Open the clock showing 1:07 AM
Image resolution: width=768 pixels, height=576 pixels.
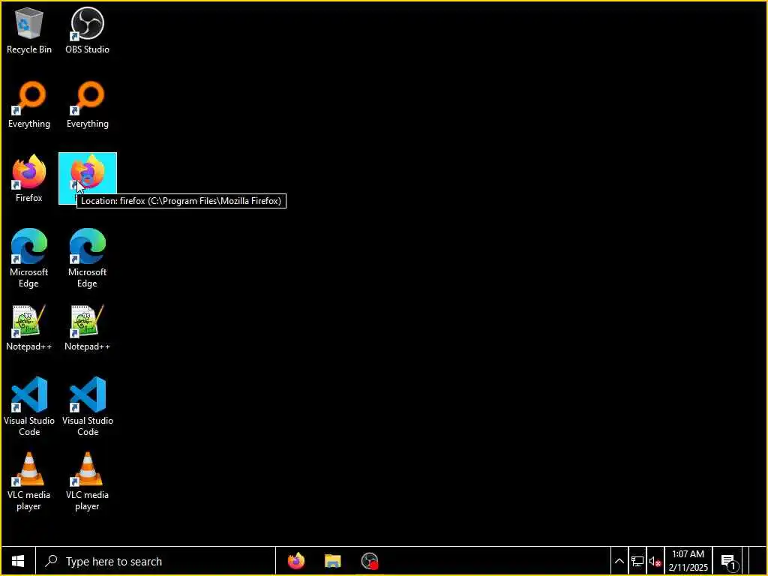[688, 561]
